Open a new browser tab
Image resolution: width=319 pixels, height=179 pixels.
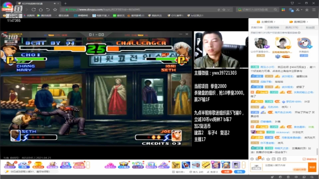[65, 4]
